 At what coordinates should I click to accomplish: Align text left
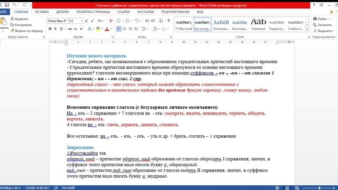click(x=118, y=29)
